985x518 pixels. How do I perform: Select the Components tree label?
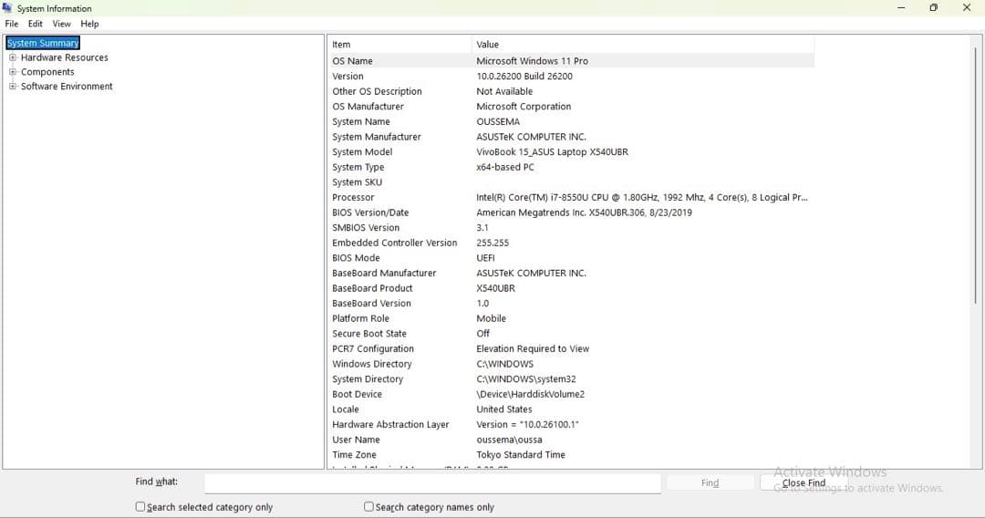[x=47, y=71]
